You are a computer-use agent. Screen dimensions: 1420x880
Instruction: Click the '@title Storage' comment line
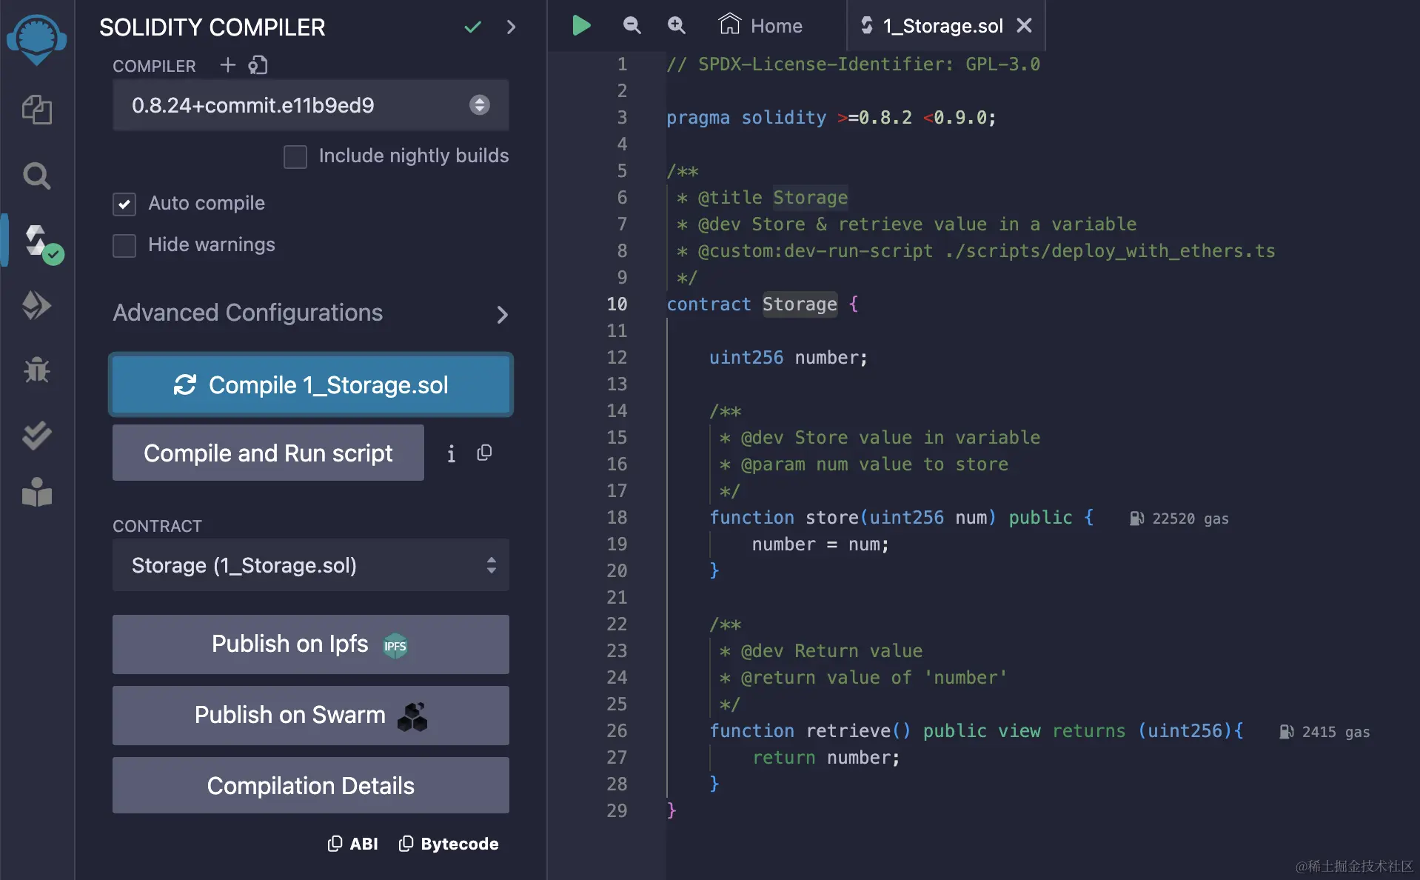tap(762, 198)
